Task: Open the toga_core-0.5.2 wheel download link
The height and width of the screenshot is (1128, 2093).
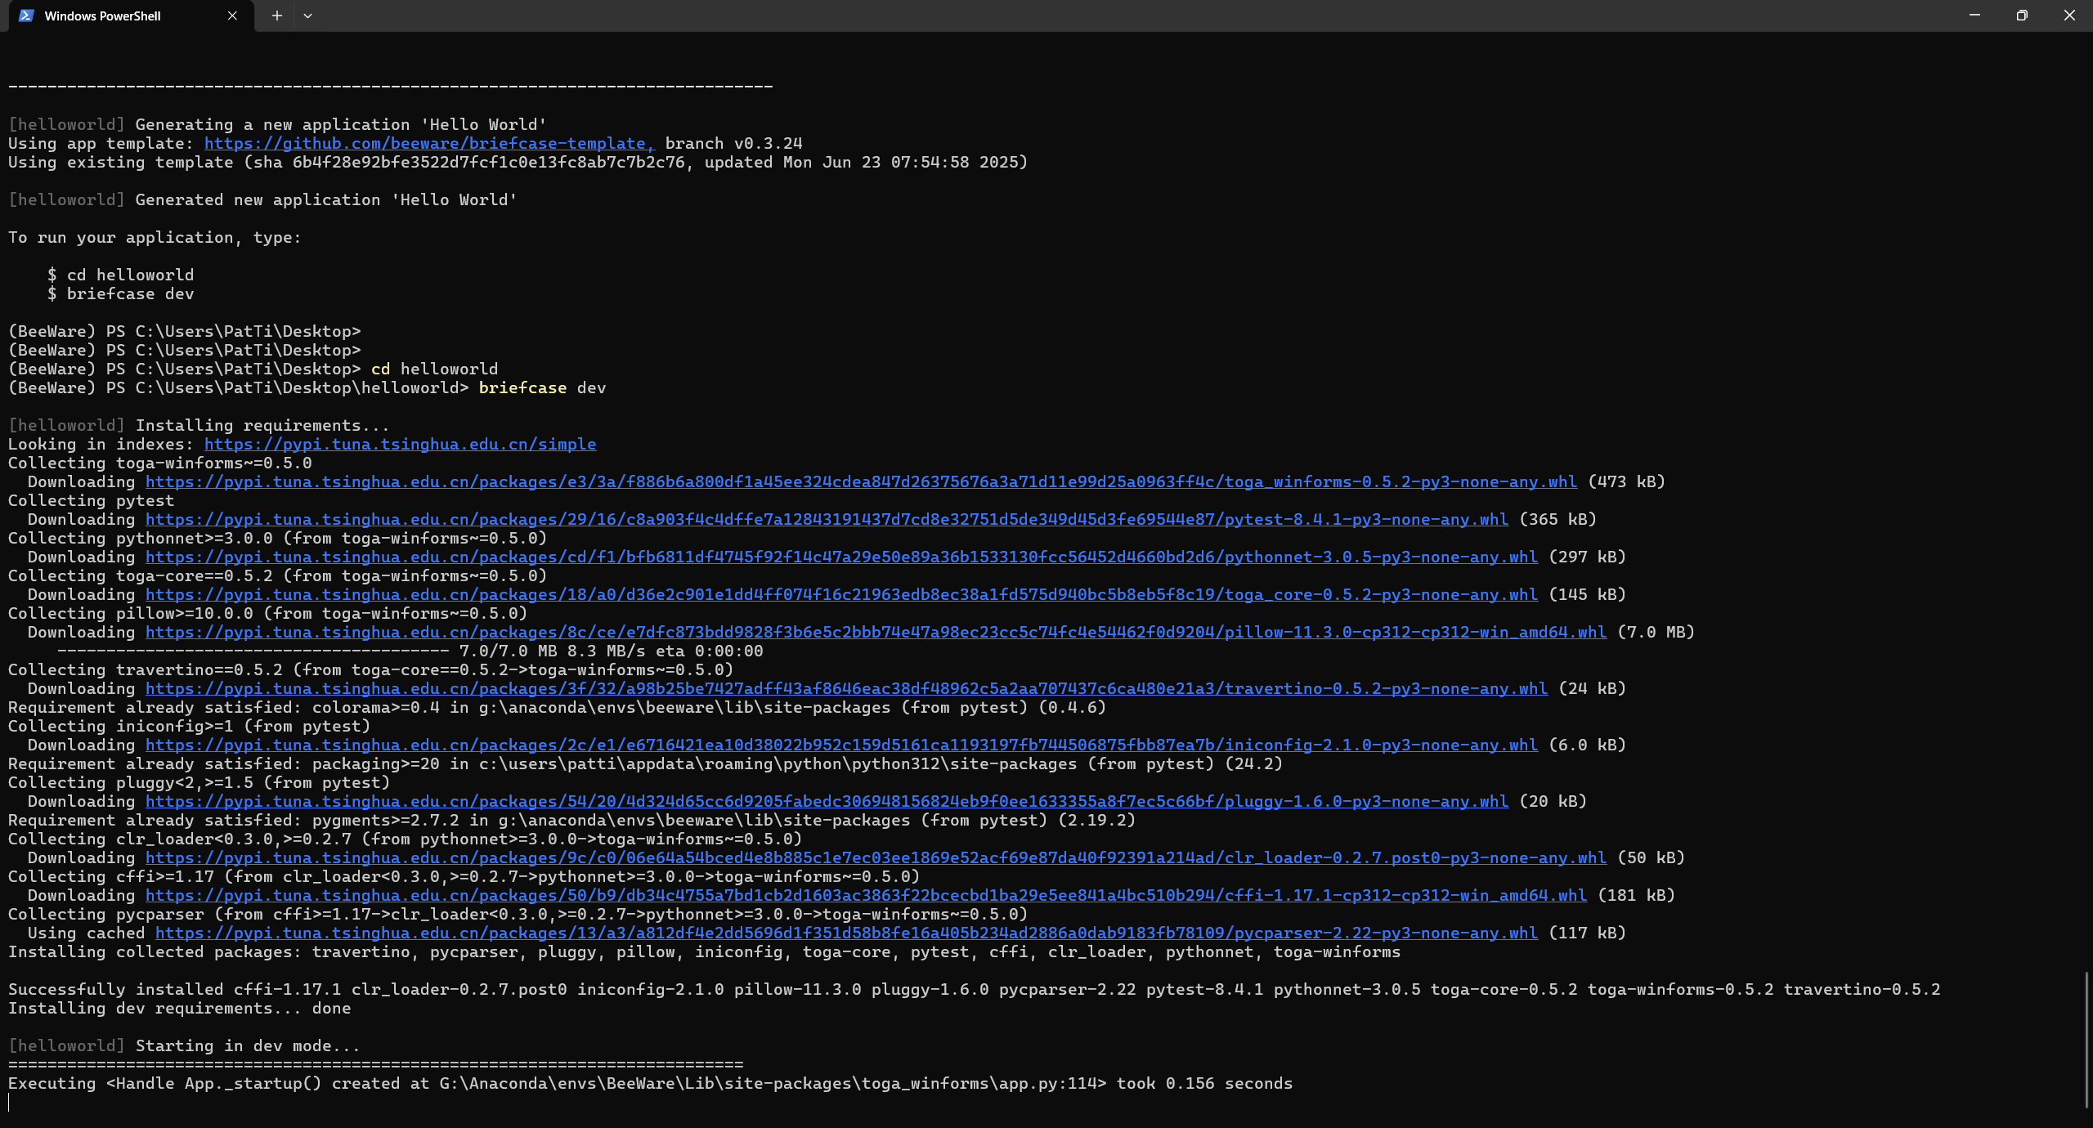Action: pyautogui.click(x=841, y=594)
